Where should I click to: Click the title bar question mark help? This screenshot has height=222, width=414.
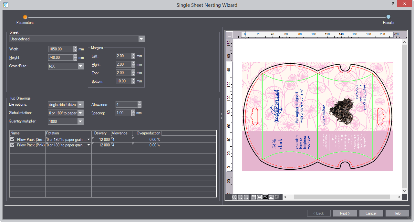tap(393, 4)
